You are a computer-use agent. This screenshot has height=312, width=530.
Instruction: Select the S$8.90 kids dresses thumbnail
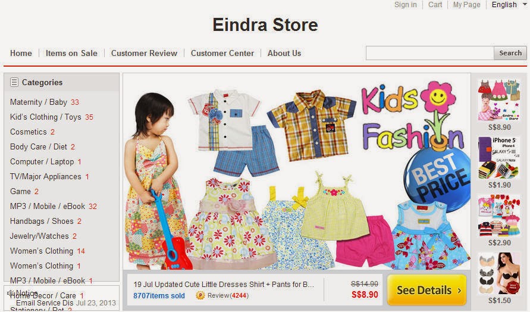(x=499, y=100)
